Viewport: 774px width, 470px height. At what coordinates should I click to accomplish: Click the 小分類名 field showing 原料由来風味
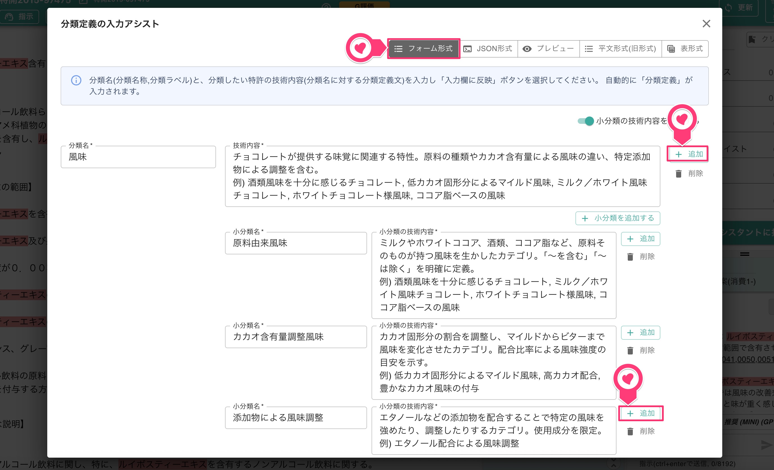(296, 243)
